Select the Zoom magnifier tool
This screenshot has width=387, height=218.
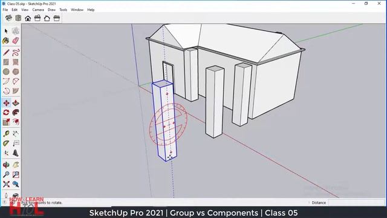click(6, 174)
